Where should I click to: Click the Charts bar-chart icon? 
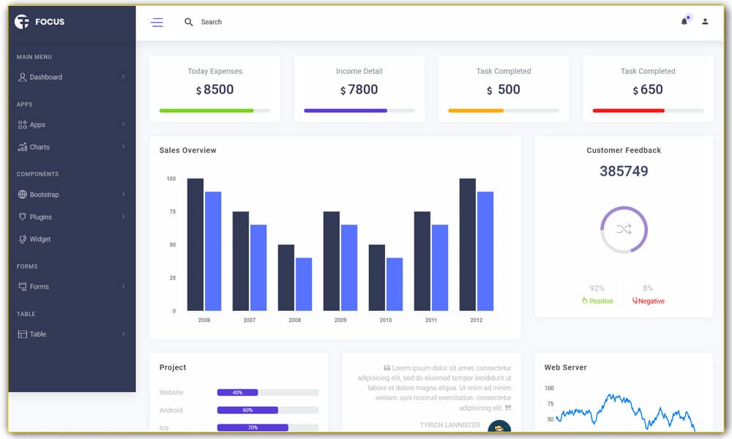coord(23,147)
